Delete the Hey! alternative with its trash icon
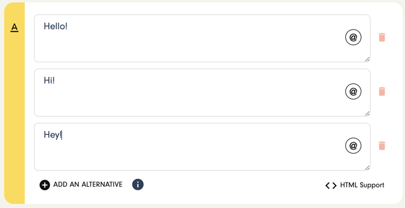Image resolution: width=405 pixels, height=208 pixels. 382,146
